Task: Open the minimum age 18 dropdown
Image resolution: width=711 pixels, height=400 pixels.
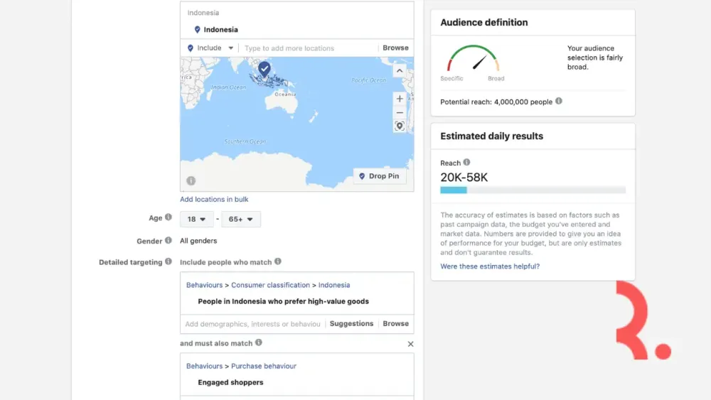Action: tap(196, 219)
